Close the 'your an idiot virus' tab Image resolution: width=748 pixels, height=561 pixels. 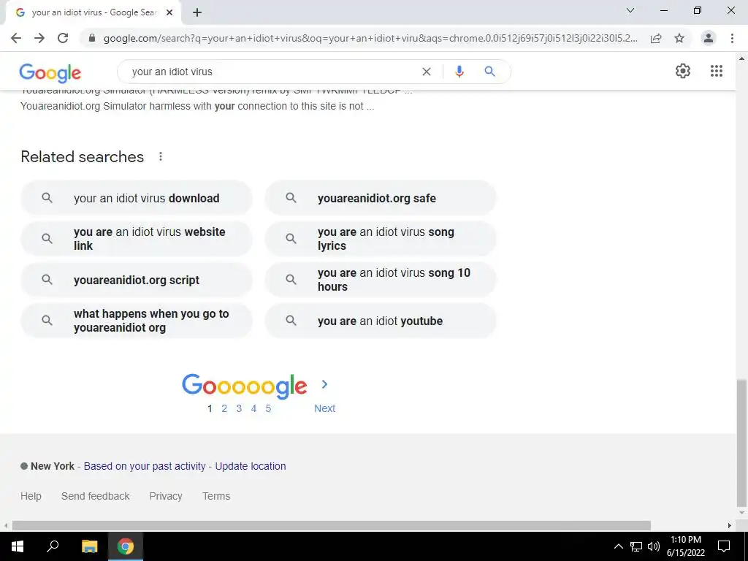point(169,12)
